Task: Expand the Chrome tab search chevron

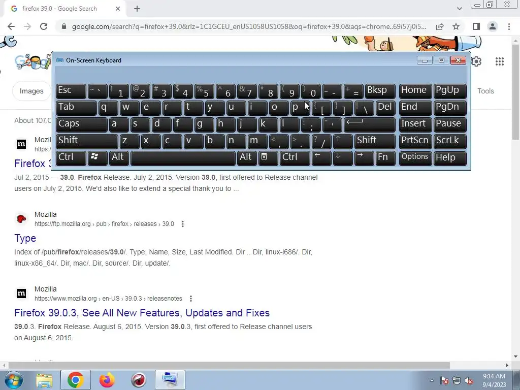Action: coord(459,9)
